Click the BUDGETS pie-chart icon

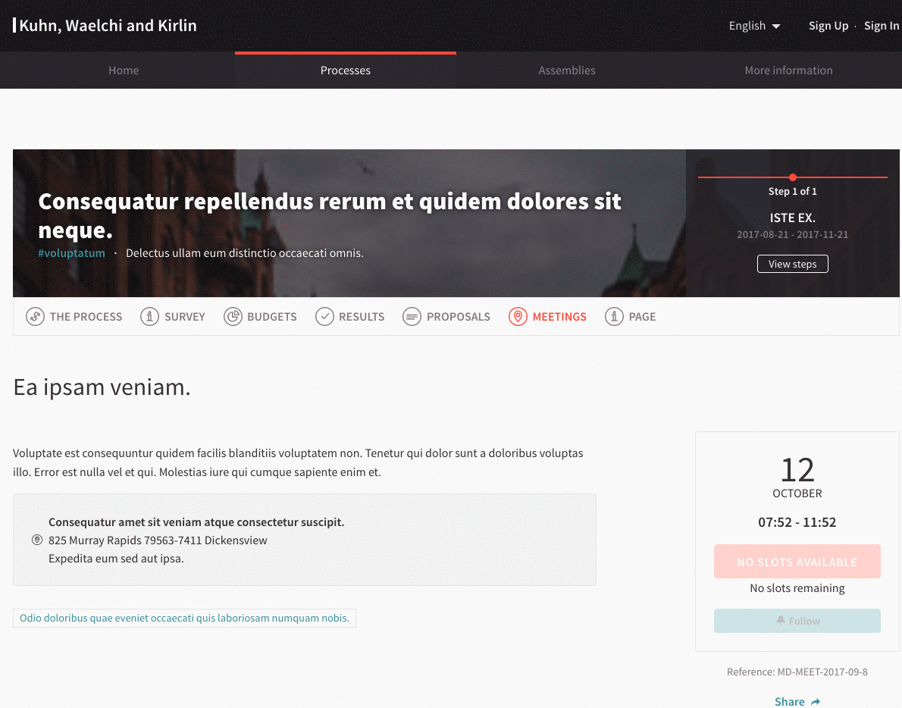(x=233, y=316)
